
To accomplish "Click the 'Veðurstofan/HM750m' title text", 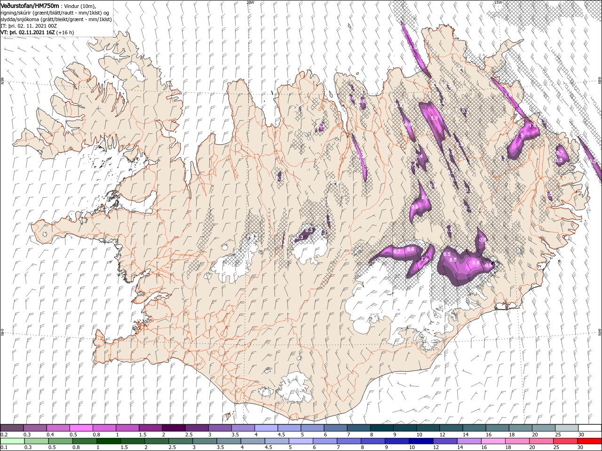I will [30, 6].
